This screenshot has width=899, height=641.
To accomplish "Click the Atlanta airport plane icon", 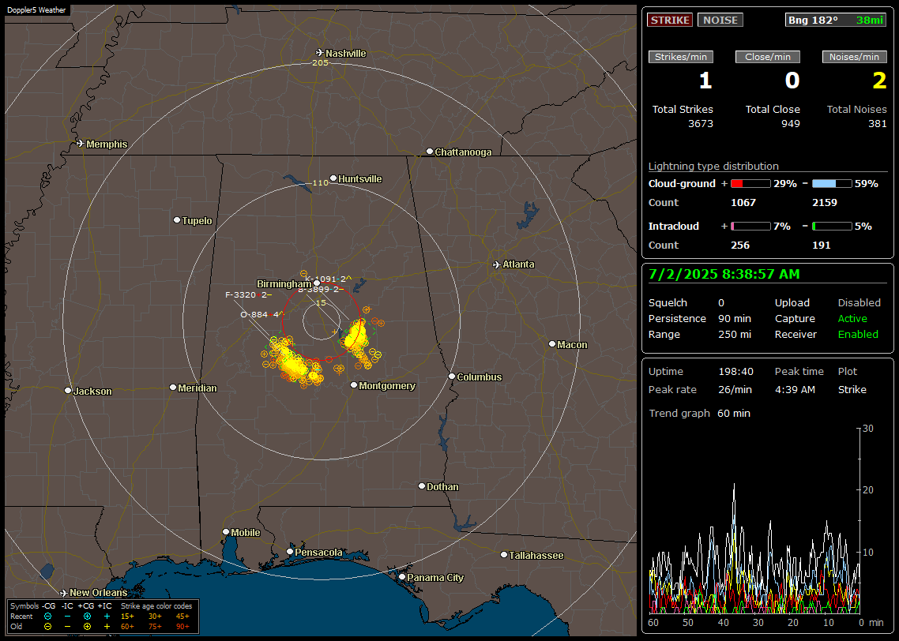I will [497, 264].
